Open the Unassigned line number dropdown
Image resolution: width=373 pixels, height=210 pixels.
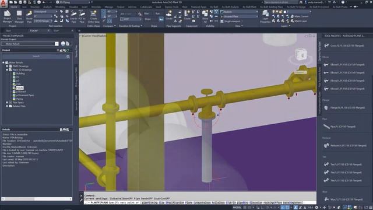[45, 12]
